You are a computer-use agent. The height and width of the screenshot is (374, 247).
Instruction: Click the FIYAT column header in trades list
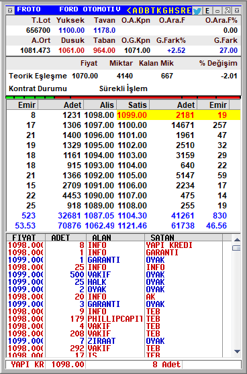click(26, 237)
